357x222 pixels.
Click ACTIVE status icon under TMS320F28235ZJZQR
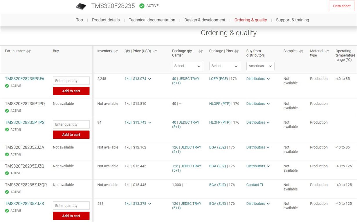point(7,192)
